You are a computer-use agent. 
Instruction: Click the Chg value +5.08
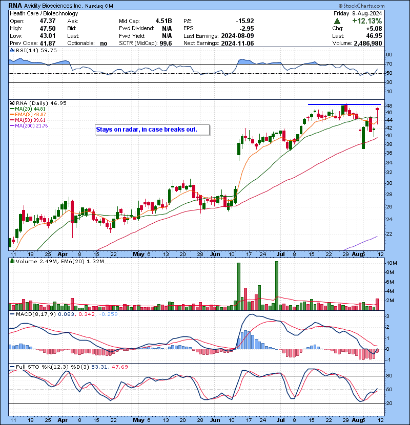[374, 29]
